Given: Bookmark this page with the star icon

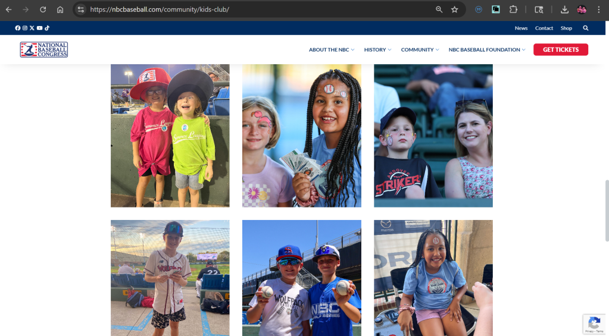Looking at the screenshot, I should [455, 10].
